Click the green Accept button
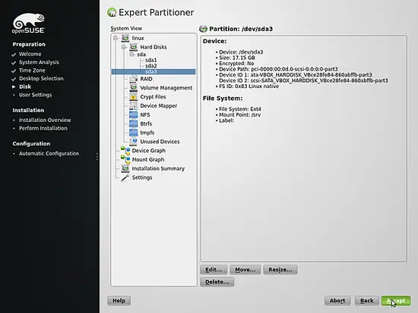This screenshot has width=418, height=313. point(396,301)
